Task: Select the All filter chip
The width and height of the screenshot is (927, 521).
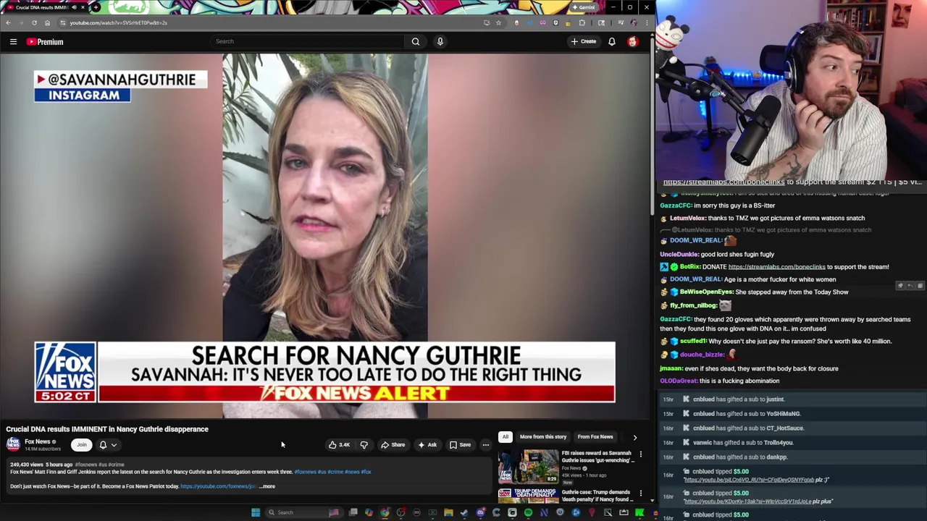Action: [x=506, y=436]
